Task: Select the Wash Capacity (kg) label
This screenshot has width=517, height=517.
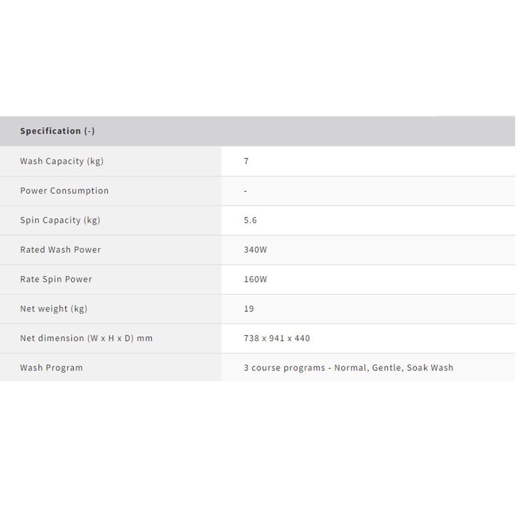Action: [x=62, y=161]
